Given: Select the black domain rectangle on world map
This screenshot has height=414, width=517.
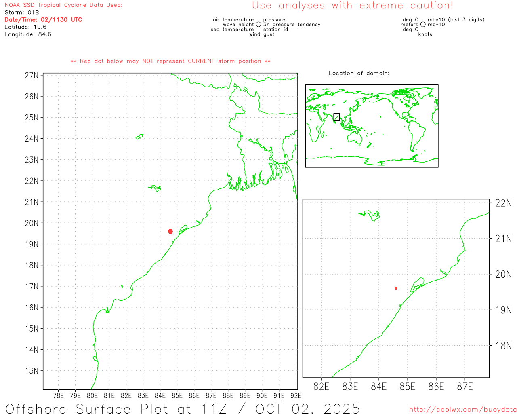Looking at the screenshot, I should tap(336, 117).
